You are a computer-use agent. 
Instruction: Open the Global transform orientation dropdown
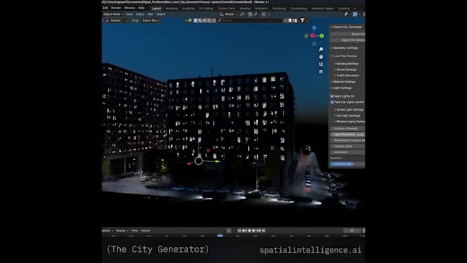click(x=229, y=14)
